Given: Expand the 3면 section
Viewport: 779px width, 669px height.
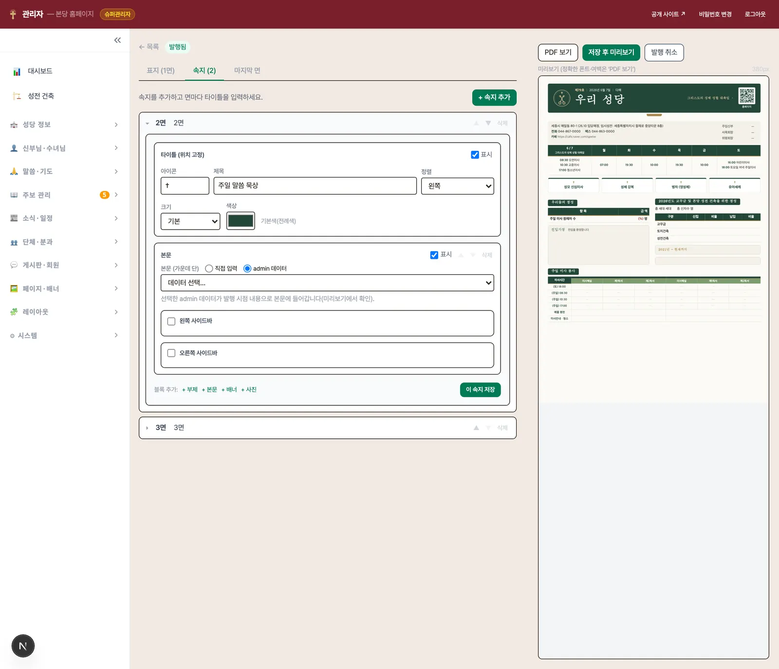Looking at the screenshot, I should point(147,428).
